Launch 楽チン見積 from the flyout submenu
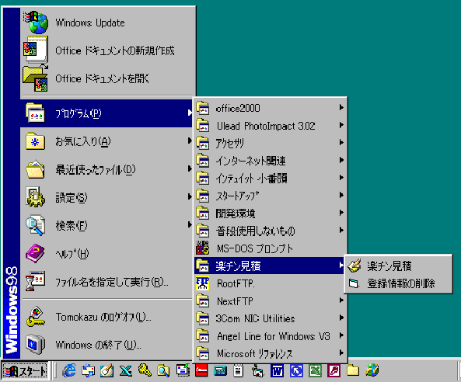Screen dimensions: 461x382 (x=398, y=266)
